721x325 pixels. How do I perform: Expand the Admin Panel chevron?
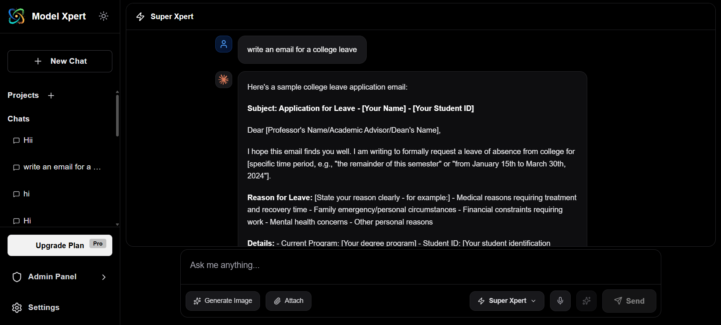click(104, 277)
